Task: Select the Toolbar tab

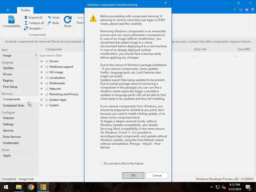Action: tap(25, 10)
